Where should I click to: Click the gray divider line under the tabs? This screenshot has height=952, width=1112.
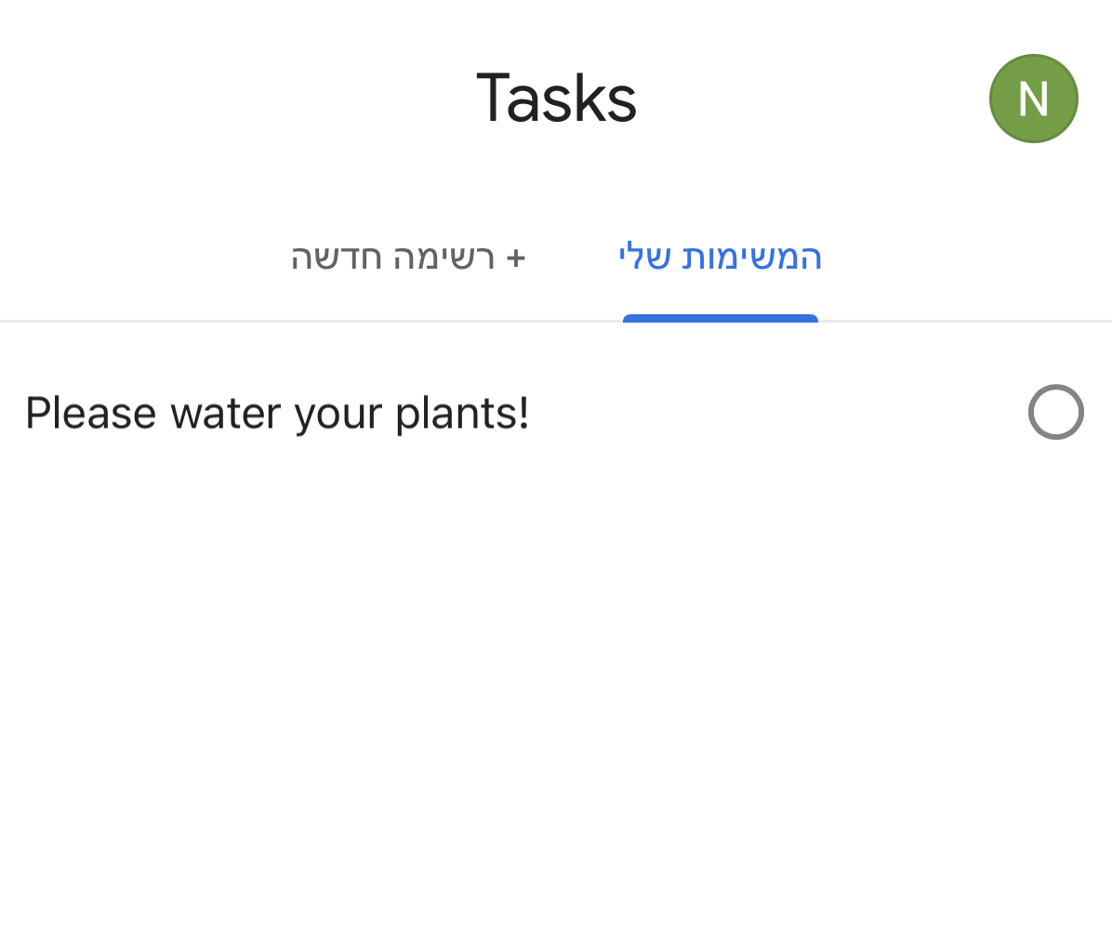click(x=279, y=321)
